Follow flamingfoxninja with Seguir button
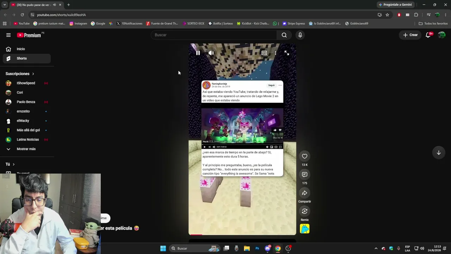Screen dimensions: 451x254 click(x=271, y=85)
